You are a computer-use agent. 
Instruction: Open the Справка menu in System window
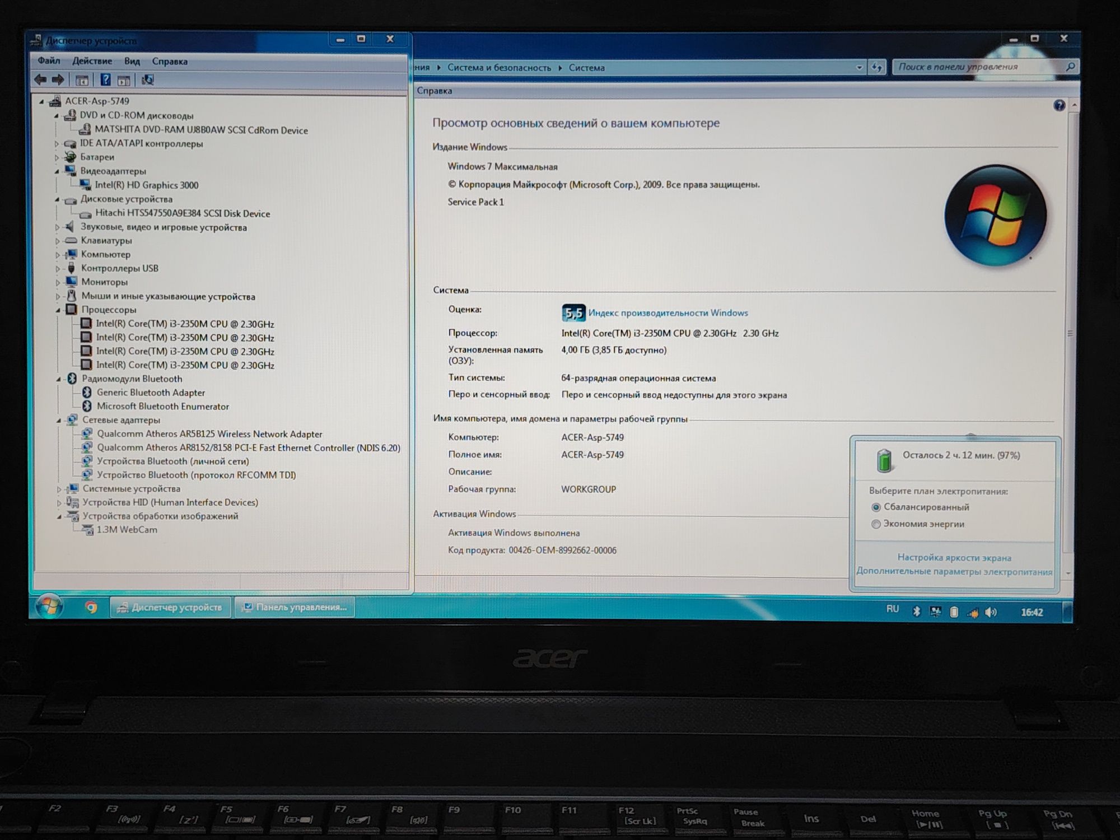click(x=435, y=91)
